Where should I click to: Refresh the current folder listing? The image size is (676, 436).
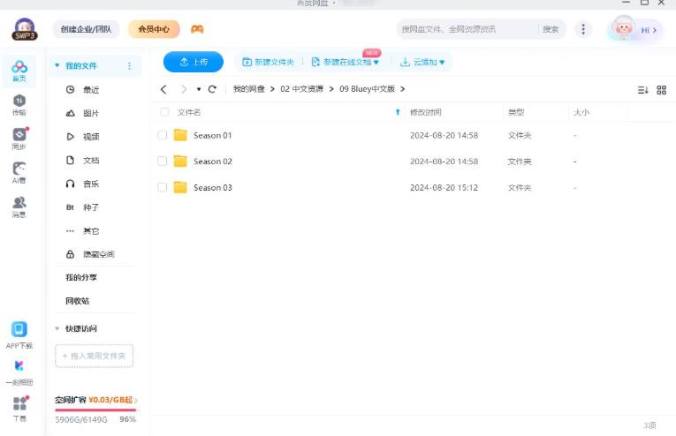(x=212, y=89)
